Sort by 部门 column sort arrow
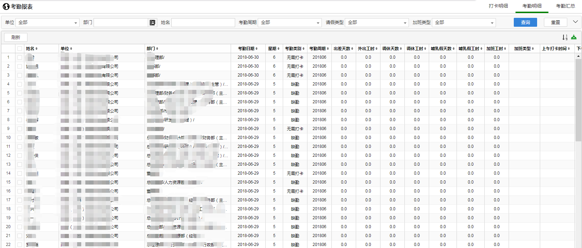 [x=157, y=49]
